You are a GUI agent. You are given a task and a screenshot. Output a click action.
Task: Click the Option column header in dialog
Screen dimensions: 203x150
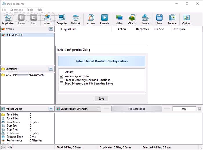pyautogui.click(x=69, y=72)
